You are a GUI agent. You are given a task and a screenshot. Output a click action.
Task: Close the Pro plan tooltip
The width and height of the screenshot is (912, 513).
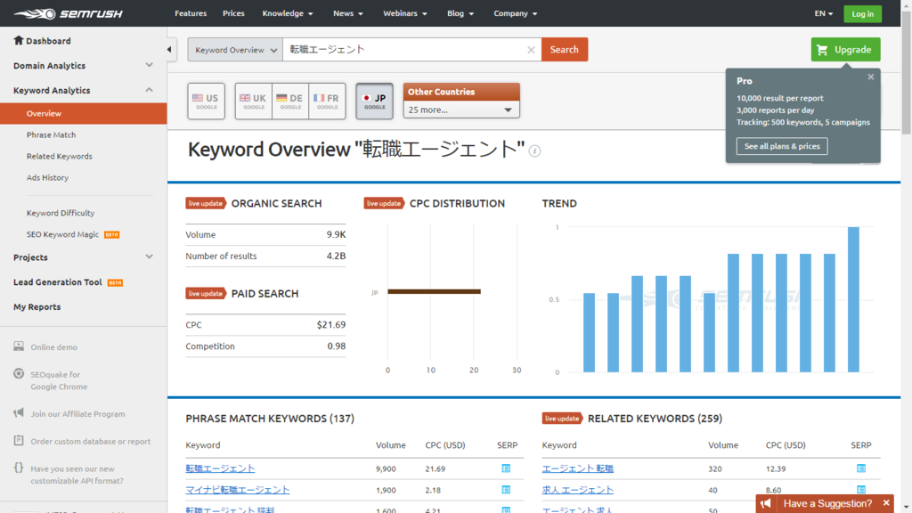(x=871, y=77)
